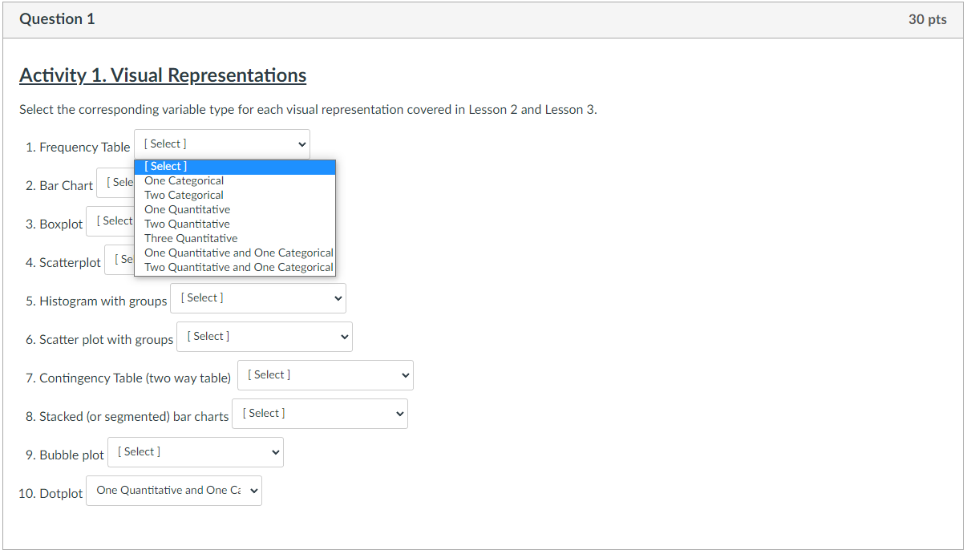
Task: Open the Frequency Table dropdown
Action: pos(222,144)
